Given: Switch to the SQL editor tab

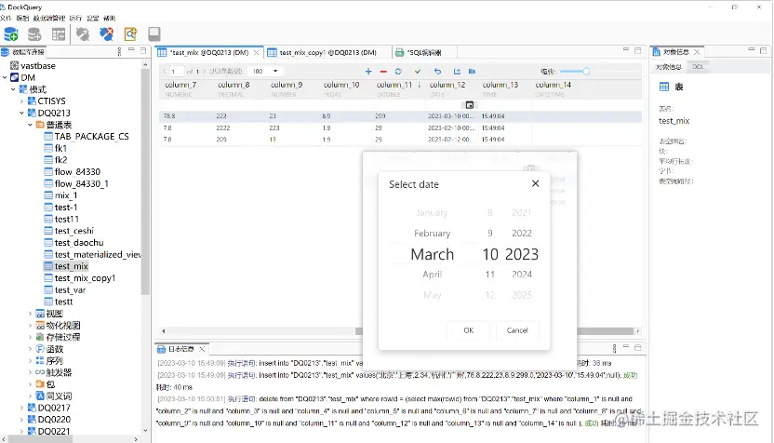Looking at the screenshot, I should click(424, 52).
